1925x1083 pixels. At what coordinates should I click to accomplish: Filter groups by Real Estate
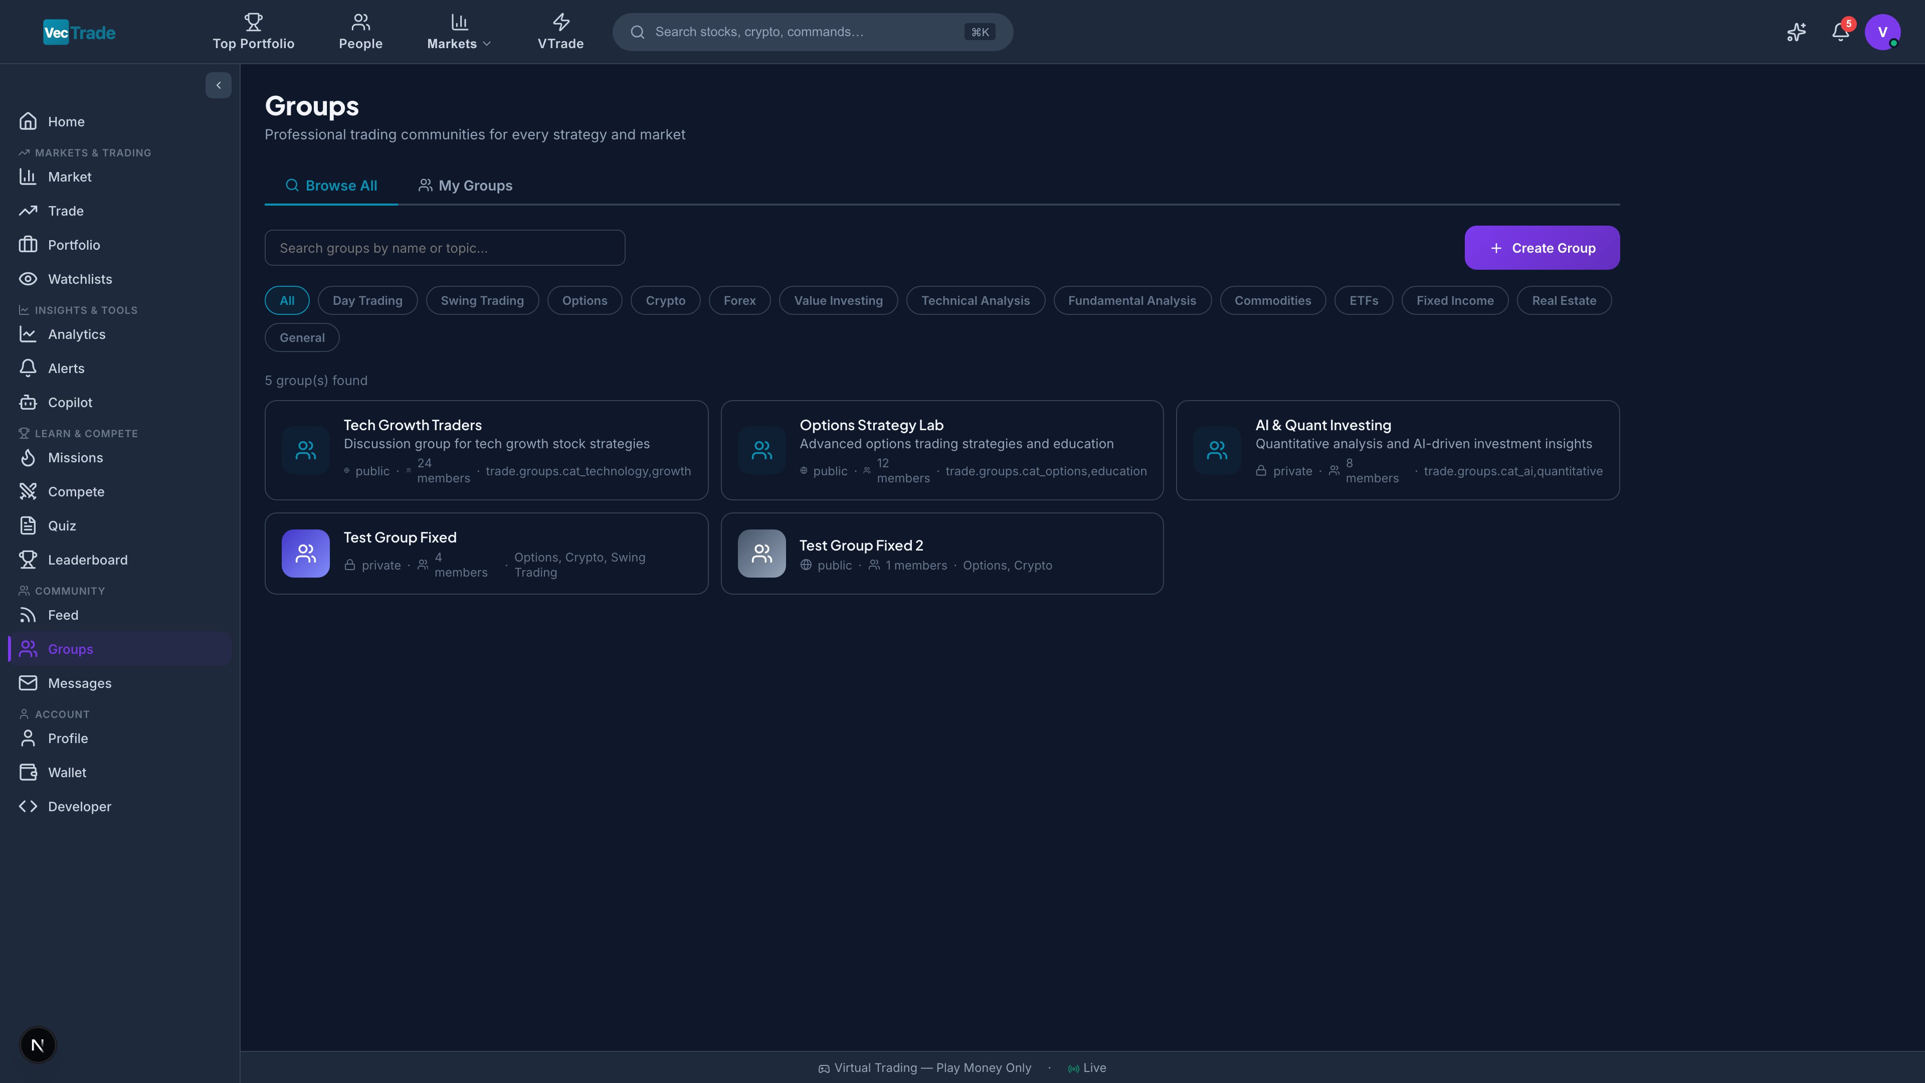click(1564, 300)
